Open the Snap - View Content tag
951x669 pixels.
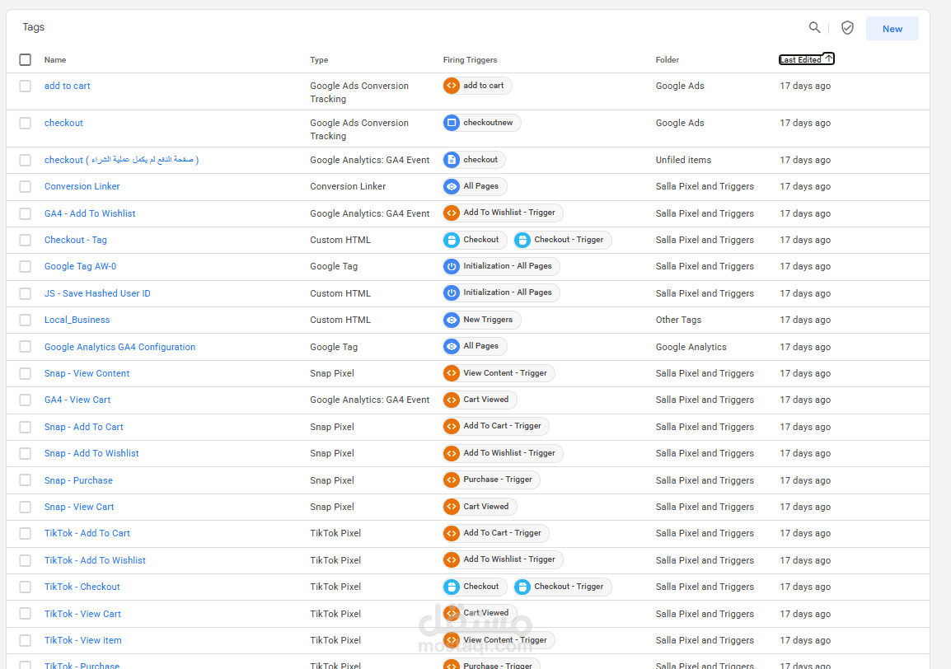(87, 373)
